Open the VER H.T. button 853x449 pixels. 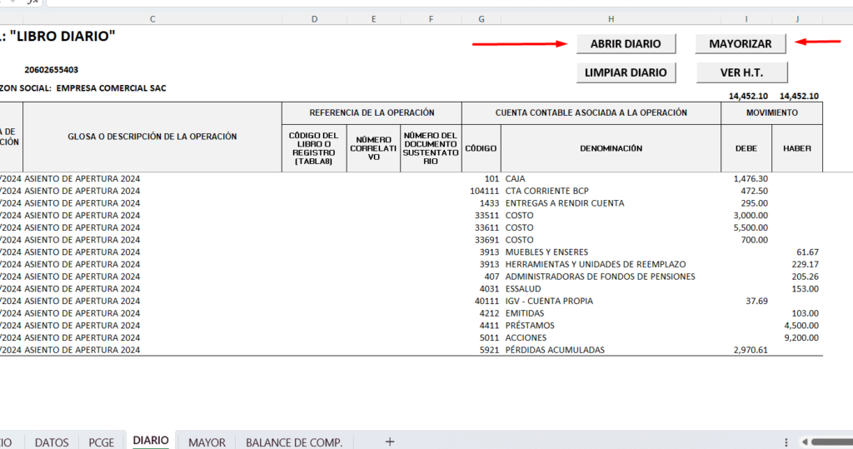pos(741,72)
